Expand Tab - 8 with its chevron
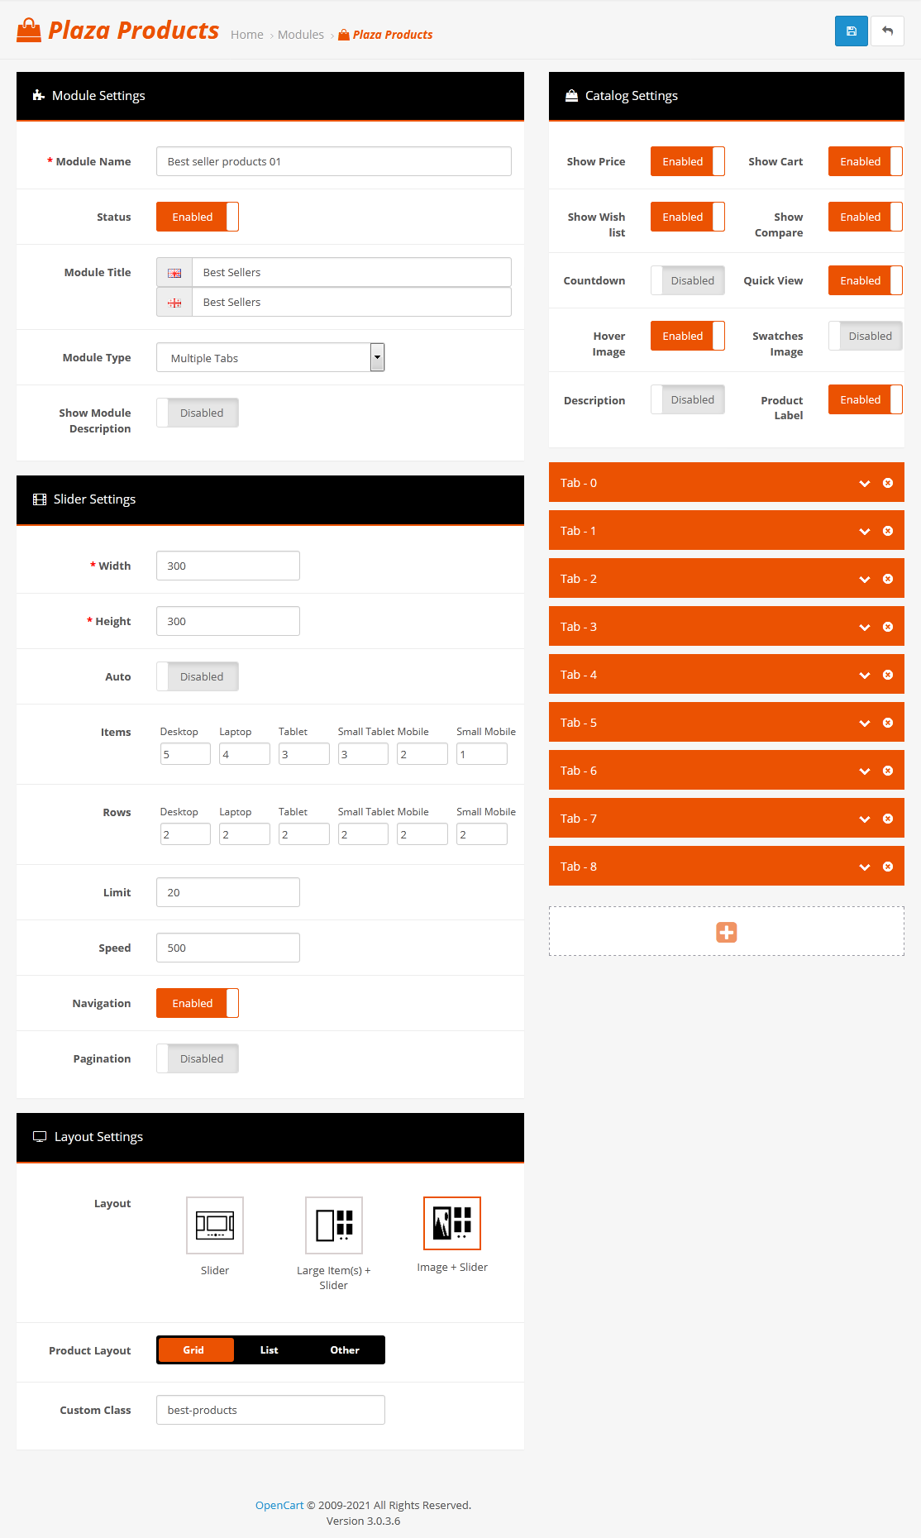Image resolution: width=921 pixels, height=1538 pixels. (865, 867)
